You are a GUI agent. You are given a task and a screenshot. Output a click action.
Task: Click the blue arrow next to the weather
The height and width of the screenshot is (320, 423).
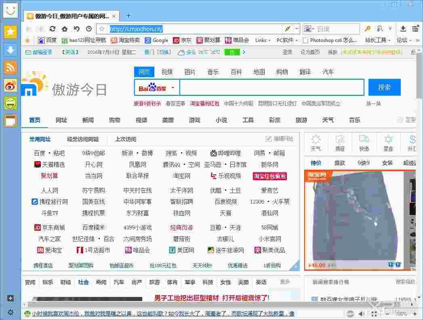coord(244,52)
